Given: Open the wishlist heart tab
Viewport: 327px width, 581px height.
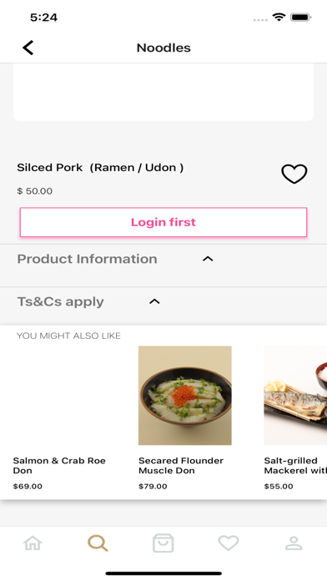Looking at the screenshot, I should point(229,543).
